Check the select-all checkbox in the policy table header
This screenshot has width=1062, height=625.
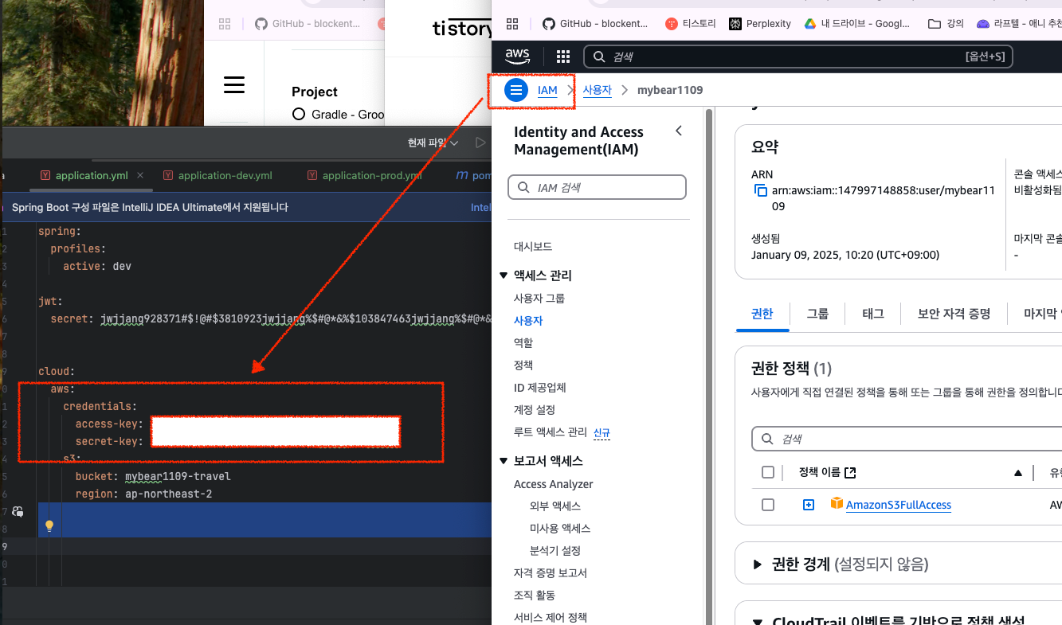tap(768, 472)
